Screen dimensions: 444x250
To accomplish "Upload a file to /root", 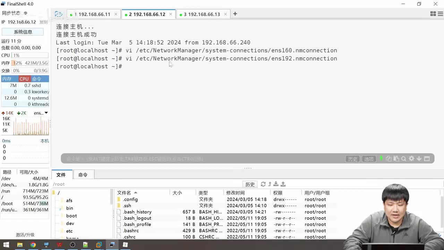I will pos(283,184).
